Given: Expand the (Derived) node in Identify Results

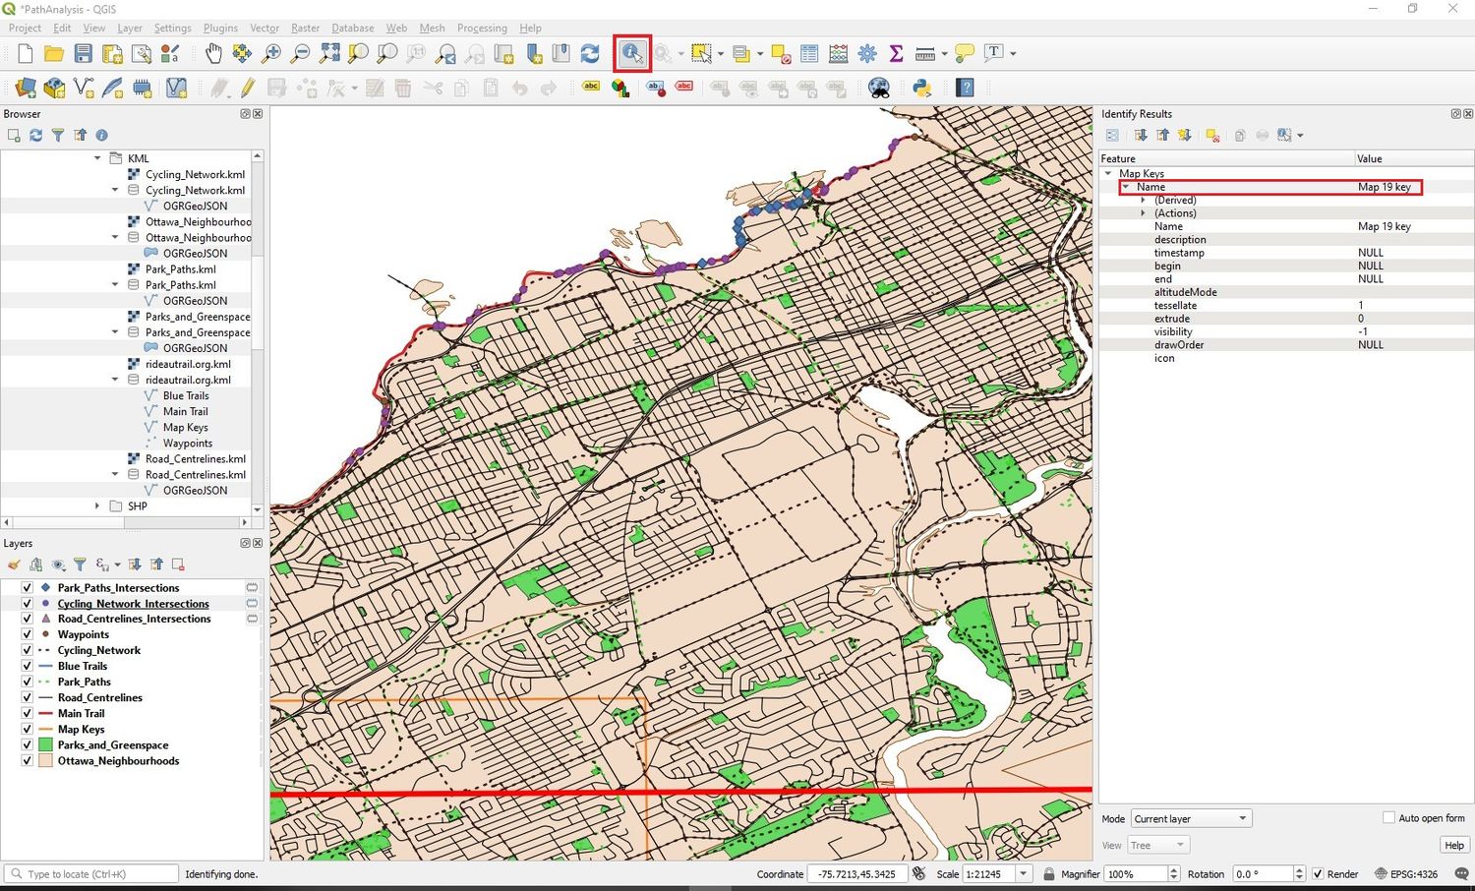Looking at the screenshot, I should pyautogui.click(x=1143, y=200).
